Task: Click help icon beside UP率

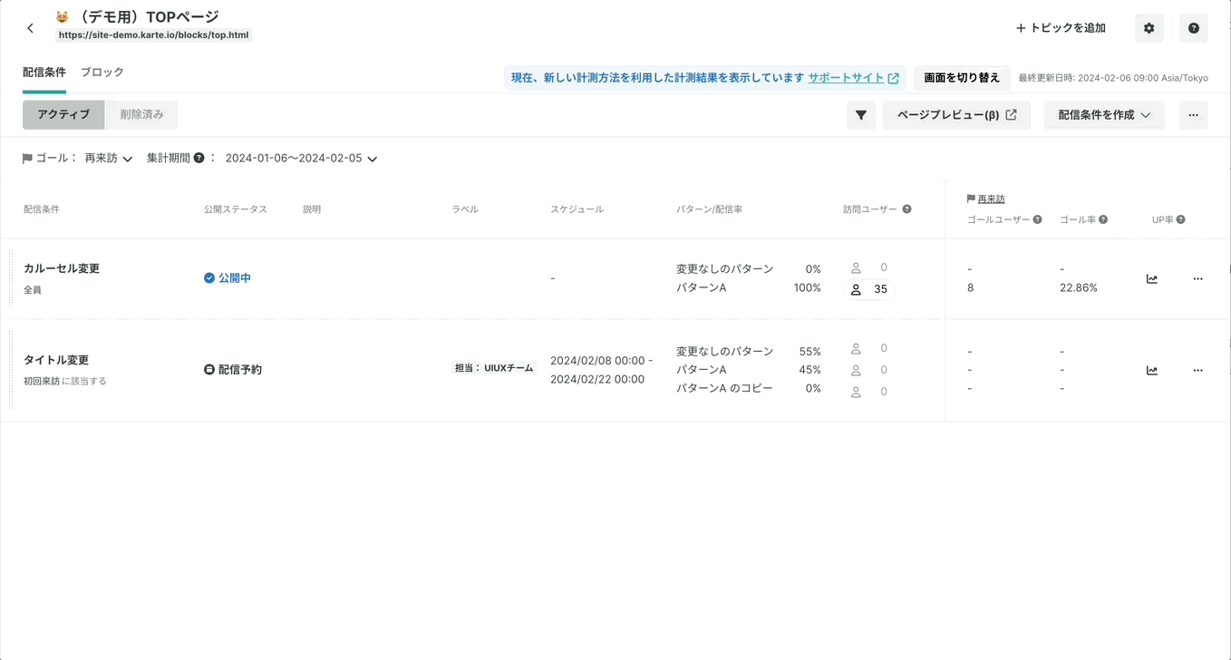Action: click(x=1181, y=219)
